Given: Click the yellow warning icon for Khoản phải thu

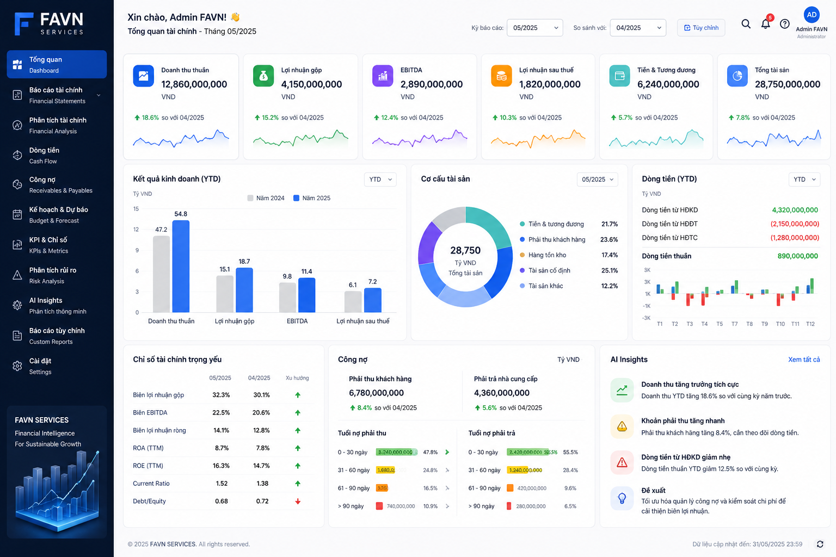Looking at the screenshot, I should pos(622,426).
